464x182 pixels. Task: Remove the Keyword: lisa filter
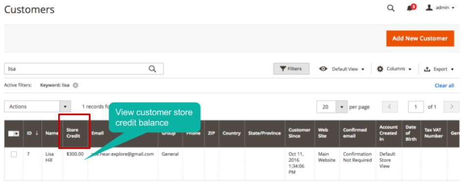(75, 85)
